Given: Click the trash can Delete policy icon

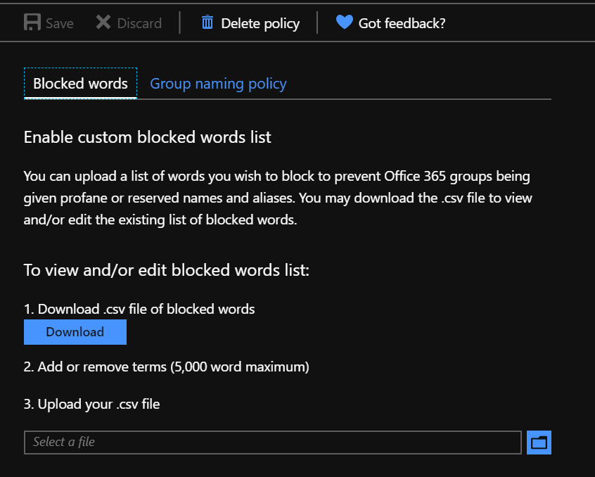Looking at the screenshot, I should point(207,23).
